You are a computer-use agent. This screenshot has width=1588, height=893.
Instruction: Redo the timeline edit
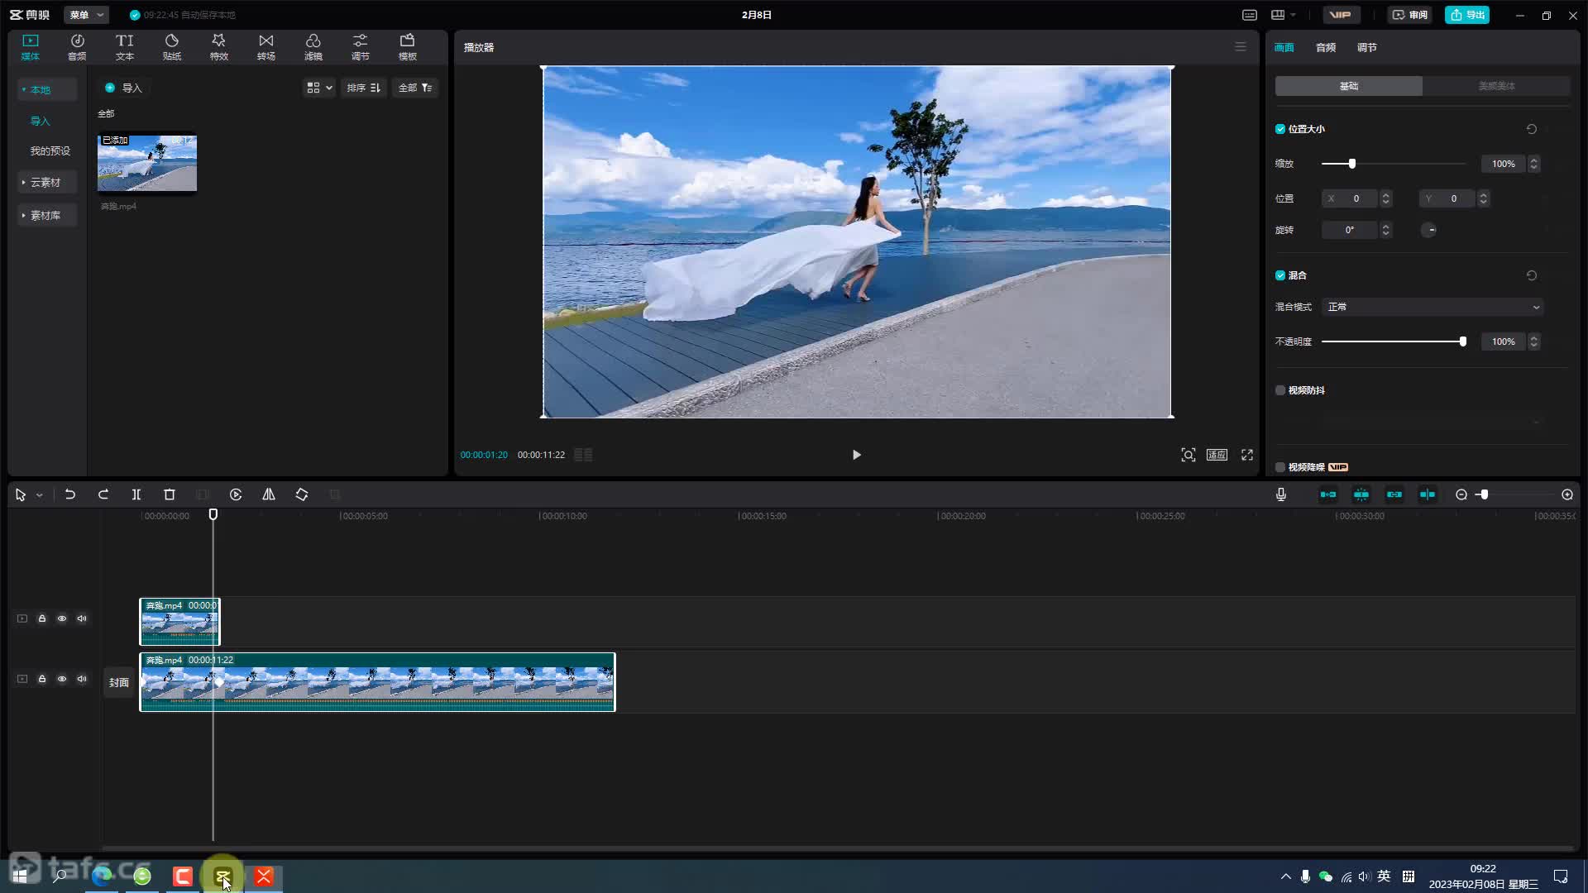pos(103,494)
